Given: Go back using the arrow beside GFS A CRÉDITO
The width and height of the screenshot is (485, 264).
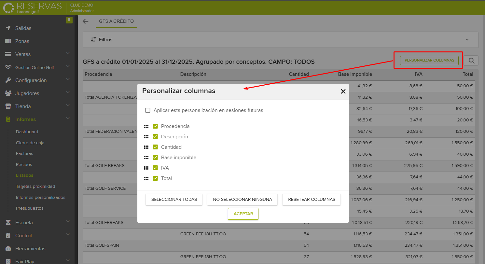Looking at the screenshot, I should click(85, 21).
